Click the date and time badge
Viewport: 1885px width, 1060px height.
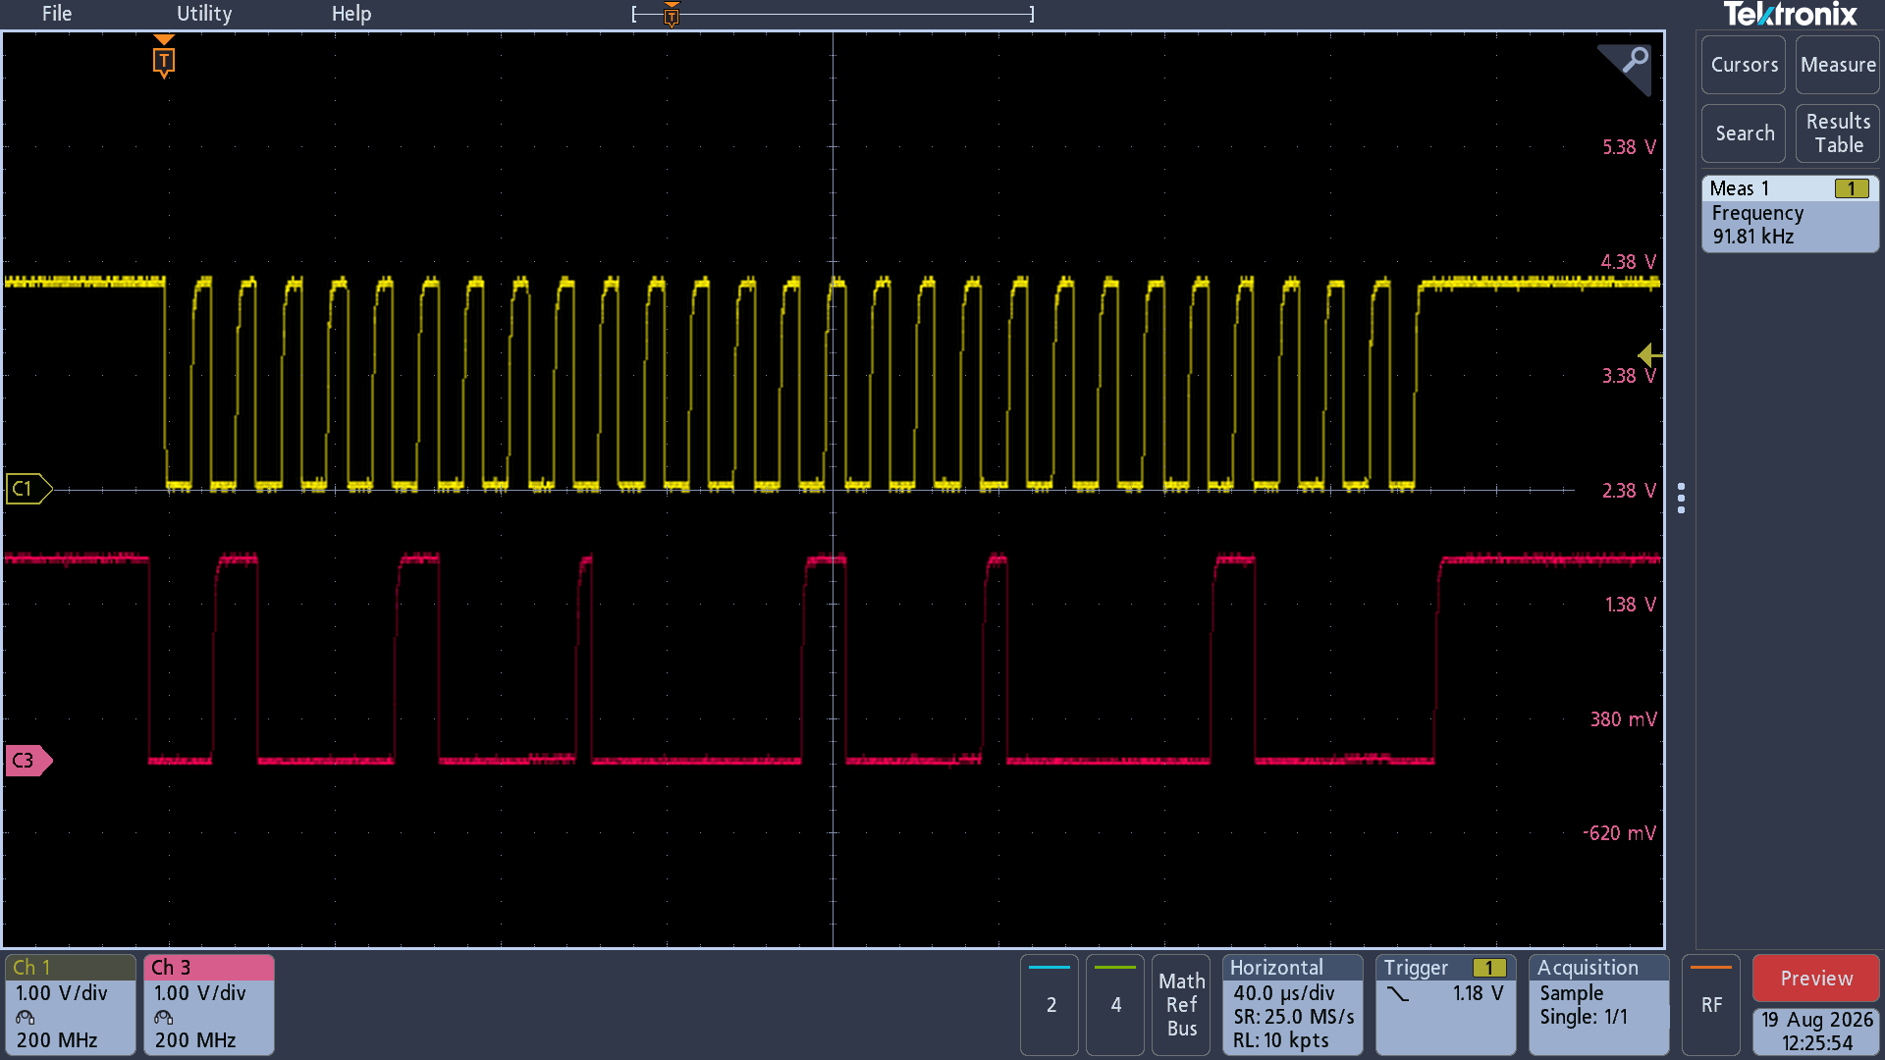click(1816, 1032)
